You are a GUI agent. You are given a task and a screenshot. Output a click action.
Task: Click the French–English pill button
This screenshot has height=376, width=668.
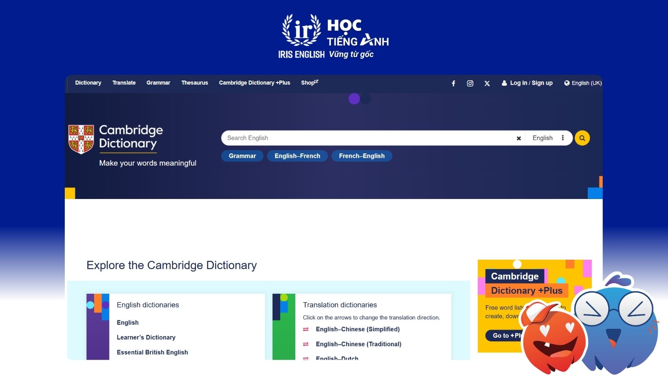coord(362,156)
